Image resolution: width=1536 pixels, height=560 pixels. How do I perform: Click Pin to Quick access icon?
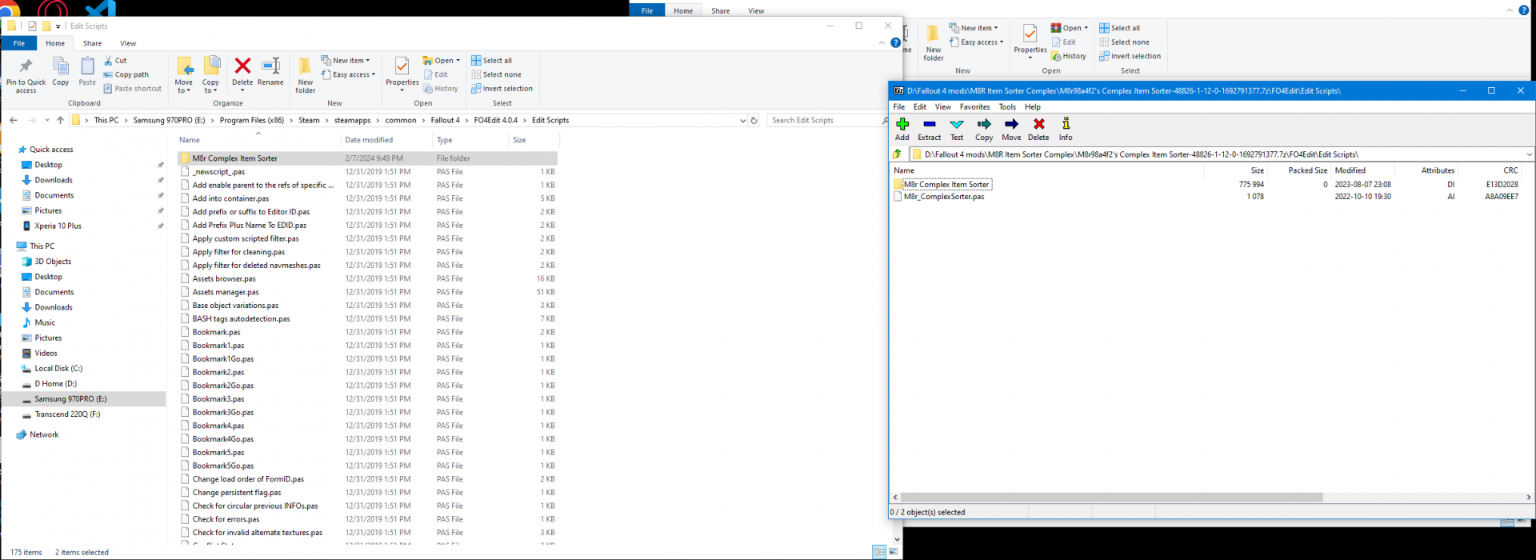click(26, 67)
